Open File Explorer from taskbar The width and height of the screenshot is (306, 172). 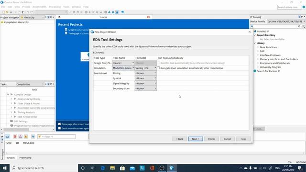(x=112, y=168)
